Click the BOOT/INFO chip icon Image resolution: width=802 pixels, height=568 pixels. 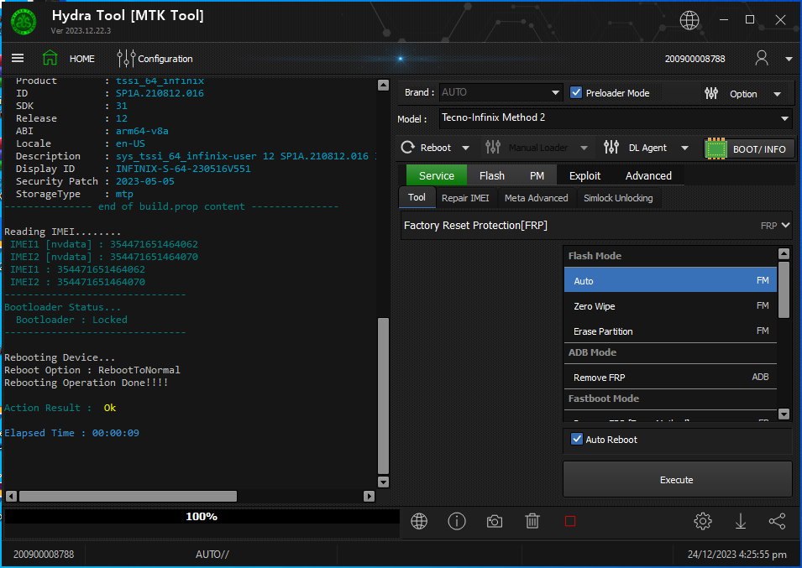pos(716,149)
